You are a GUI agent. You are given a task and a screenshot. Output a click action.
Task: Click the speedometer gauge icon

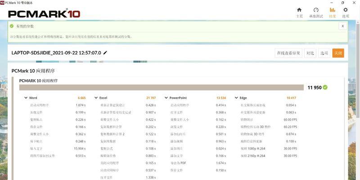click(316, 10)
